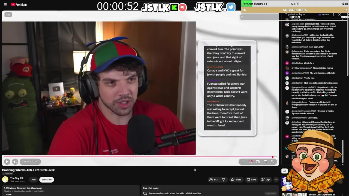Select the All filter chip
The height and width of the screenshot is (196, 349).
[284, 171]
